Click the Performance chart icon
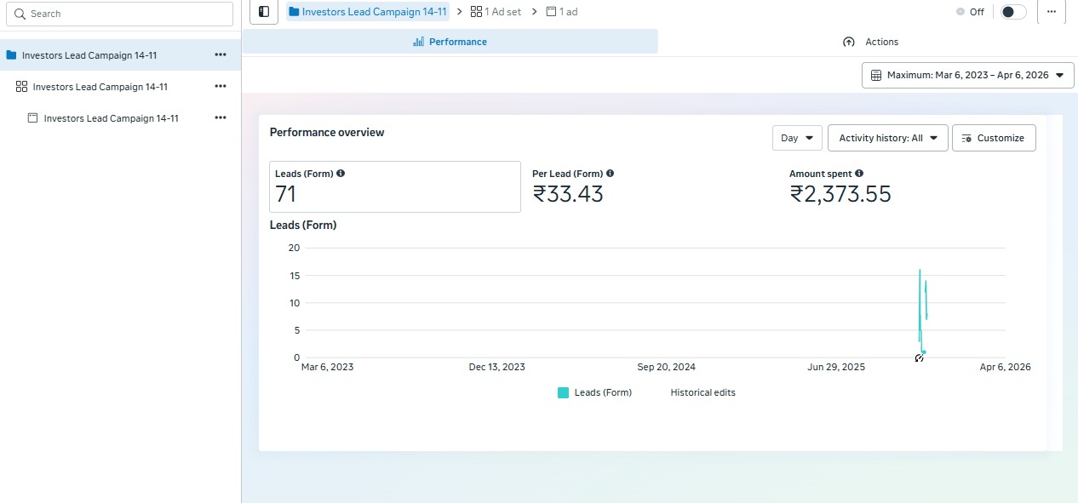 [x=418, y=42]
